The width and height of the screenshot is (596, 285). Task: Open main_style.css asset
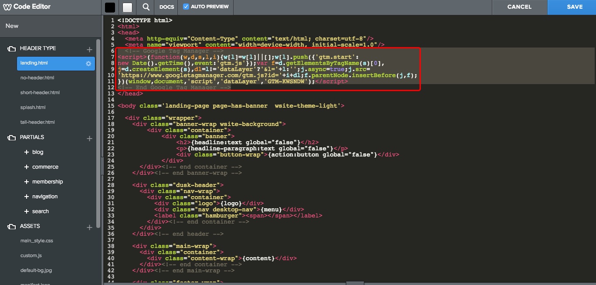[37, 241]
